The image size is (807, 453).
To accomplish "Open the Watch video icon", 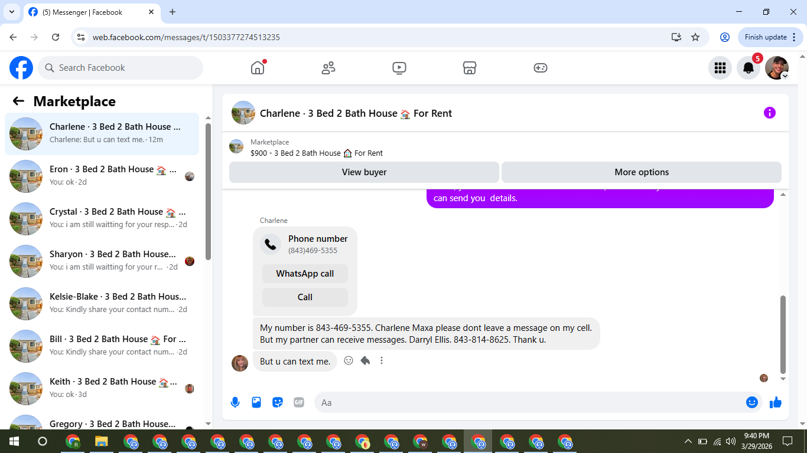I will tap(399, 68).
